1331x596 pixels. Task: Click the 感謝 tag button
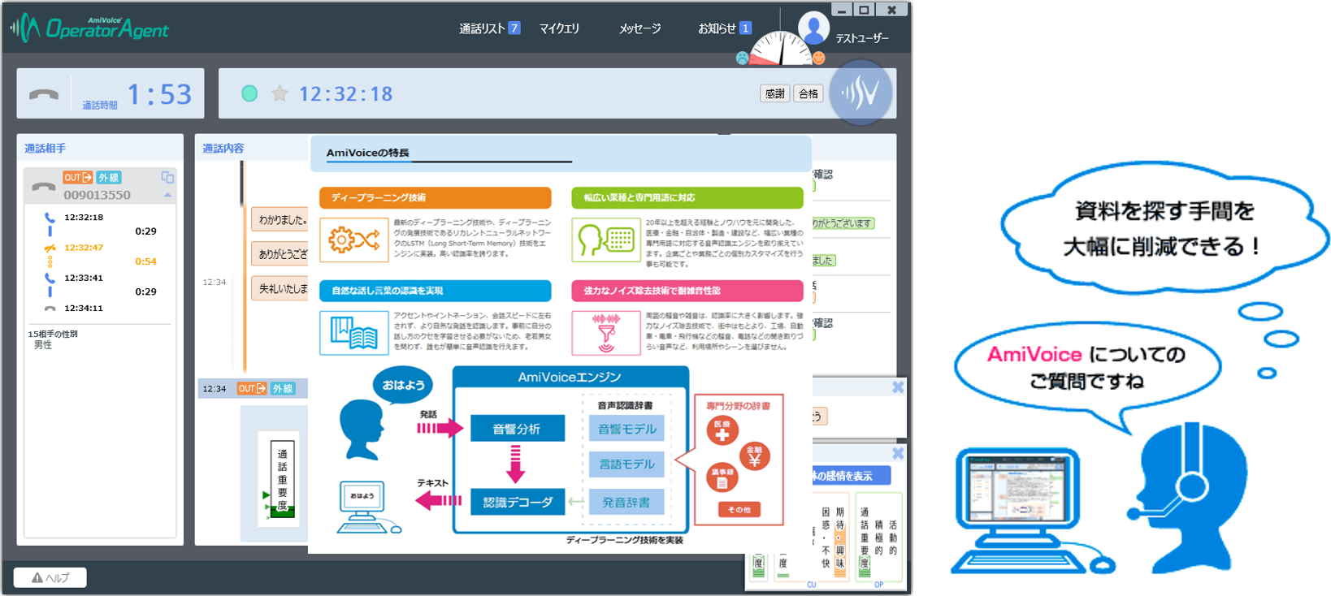click(774, 93)
